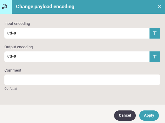Focus the Input encoding text field

click(77, 33)
